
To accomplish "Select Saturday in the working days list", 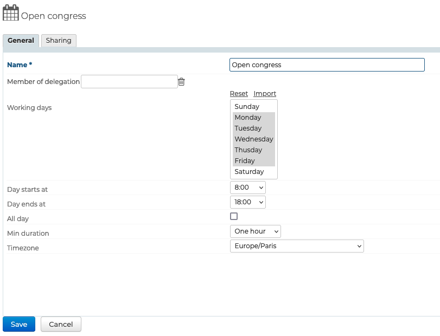I will click(x=249, y=172).
